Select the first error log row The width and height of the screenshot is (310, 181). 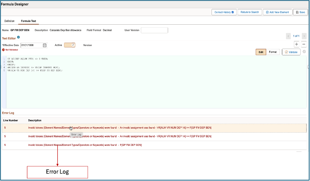[x=154, y=128]
